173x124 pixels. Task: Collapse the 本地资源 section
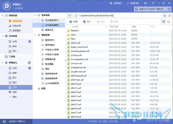click(x=2, y=36)
